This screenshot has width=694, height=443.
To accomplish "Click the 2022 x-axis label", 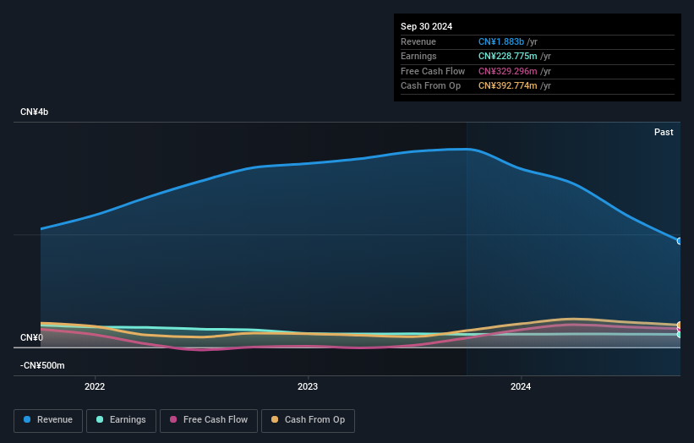I will (95, 386).
